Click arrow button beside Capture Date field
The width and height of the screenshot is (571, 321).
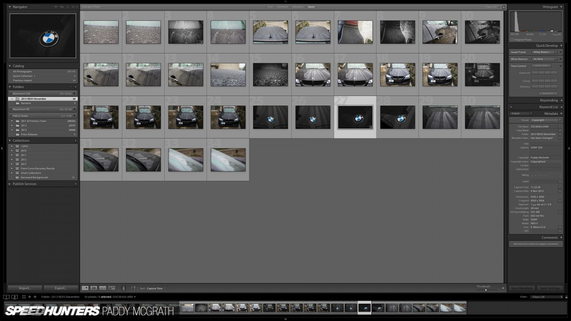point(560,191)
